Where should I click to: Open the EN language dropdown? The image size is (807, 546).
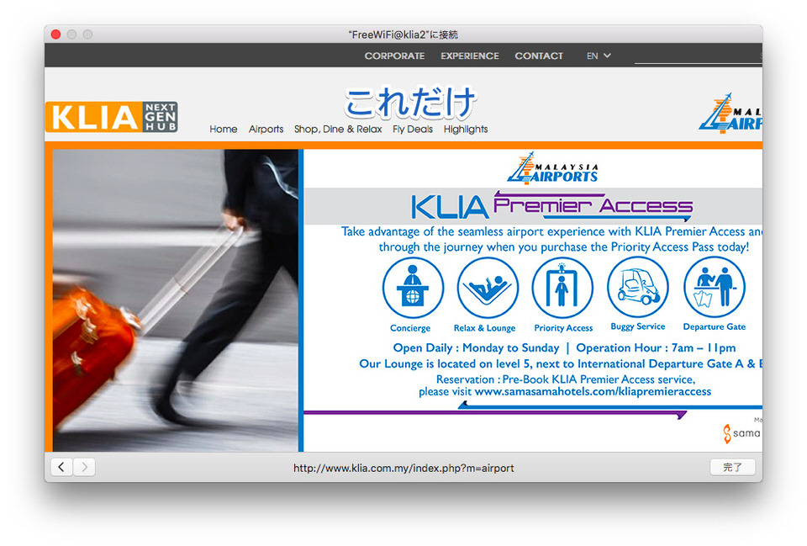(x=599, y=56)
